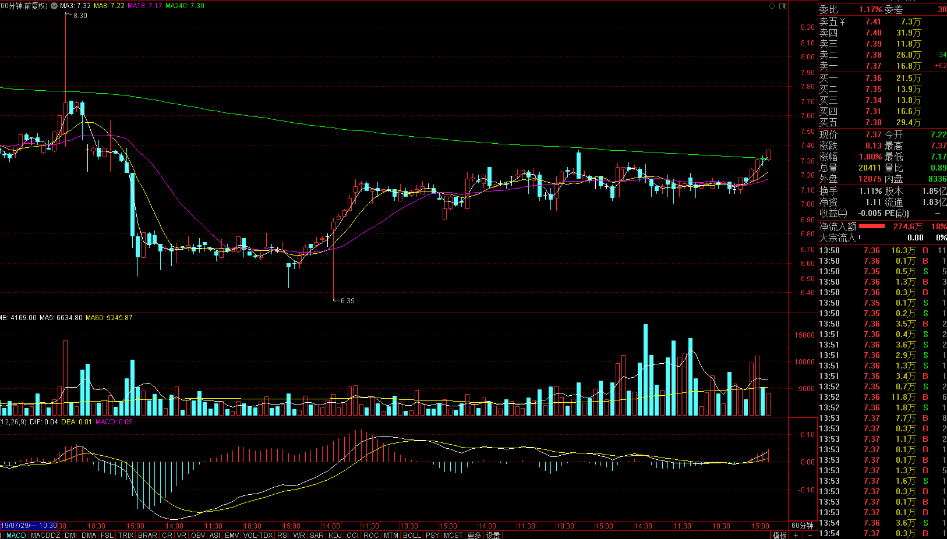Select the MCST indicator tab
The width and height of the screenshot is (947, 539).
point(453,535)
